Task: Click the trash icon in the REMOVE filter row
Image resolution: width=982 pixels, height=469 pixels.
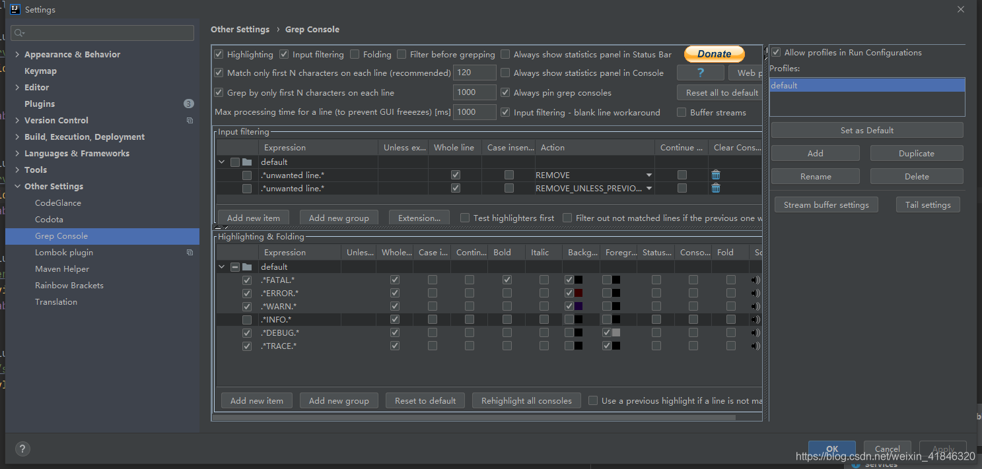Action: (715, 175)
